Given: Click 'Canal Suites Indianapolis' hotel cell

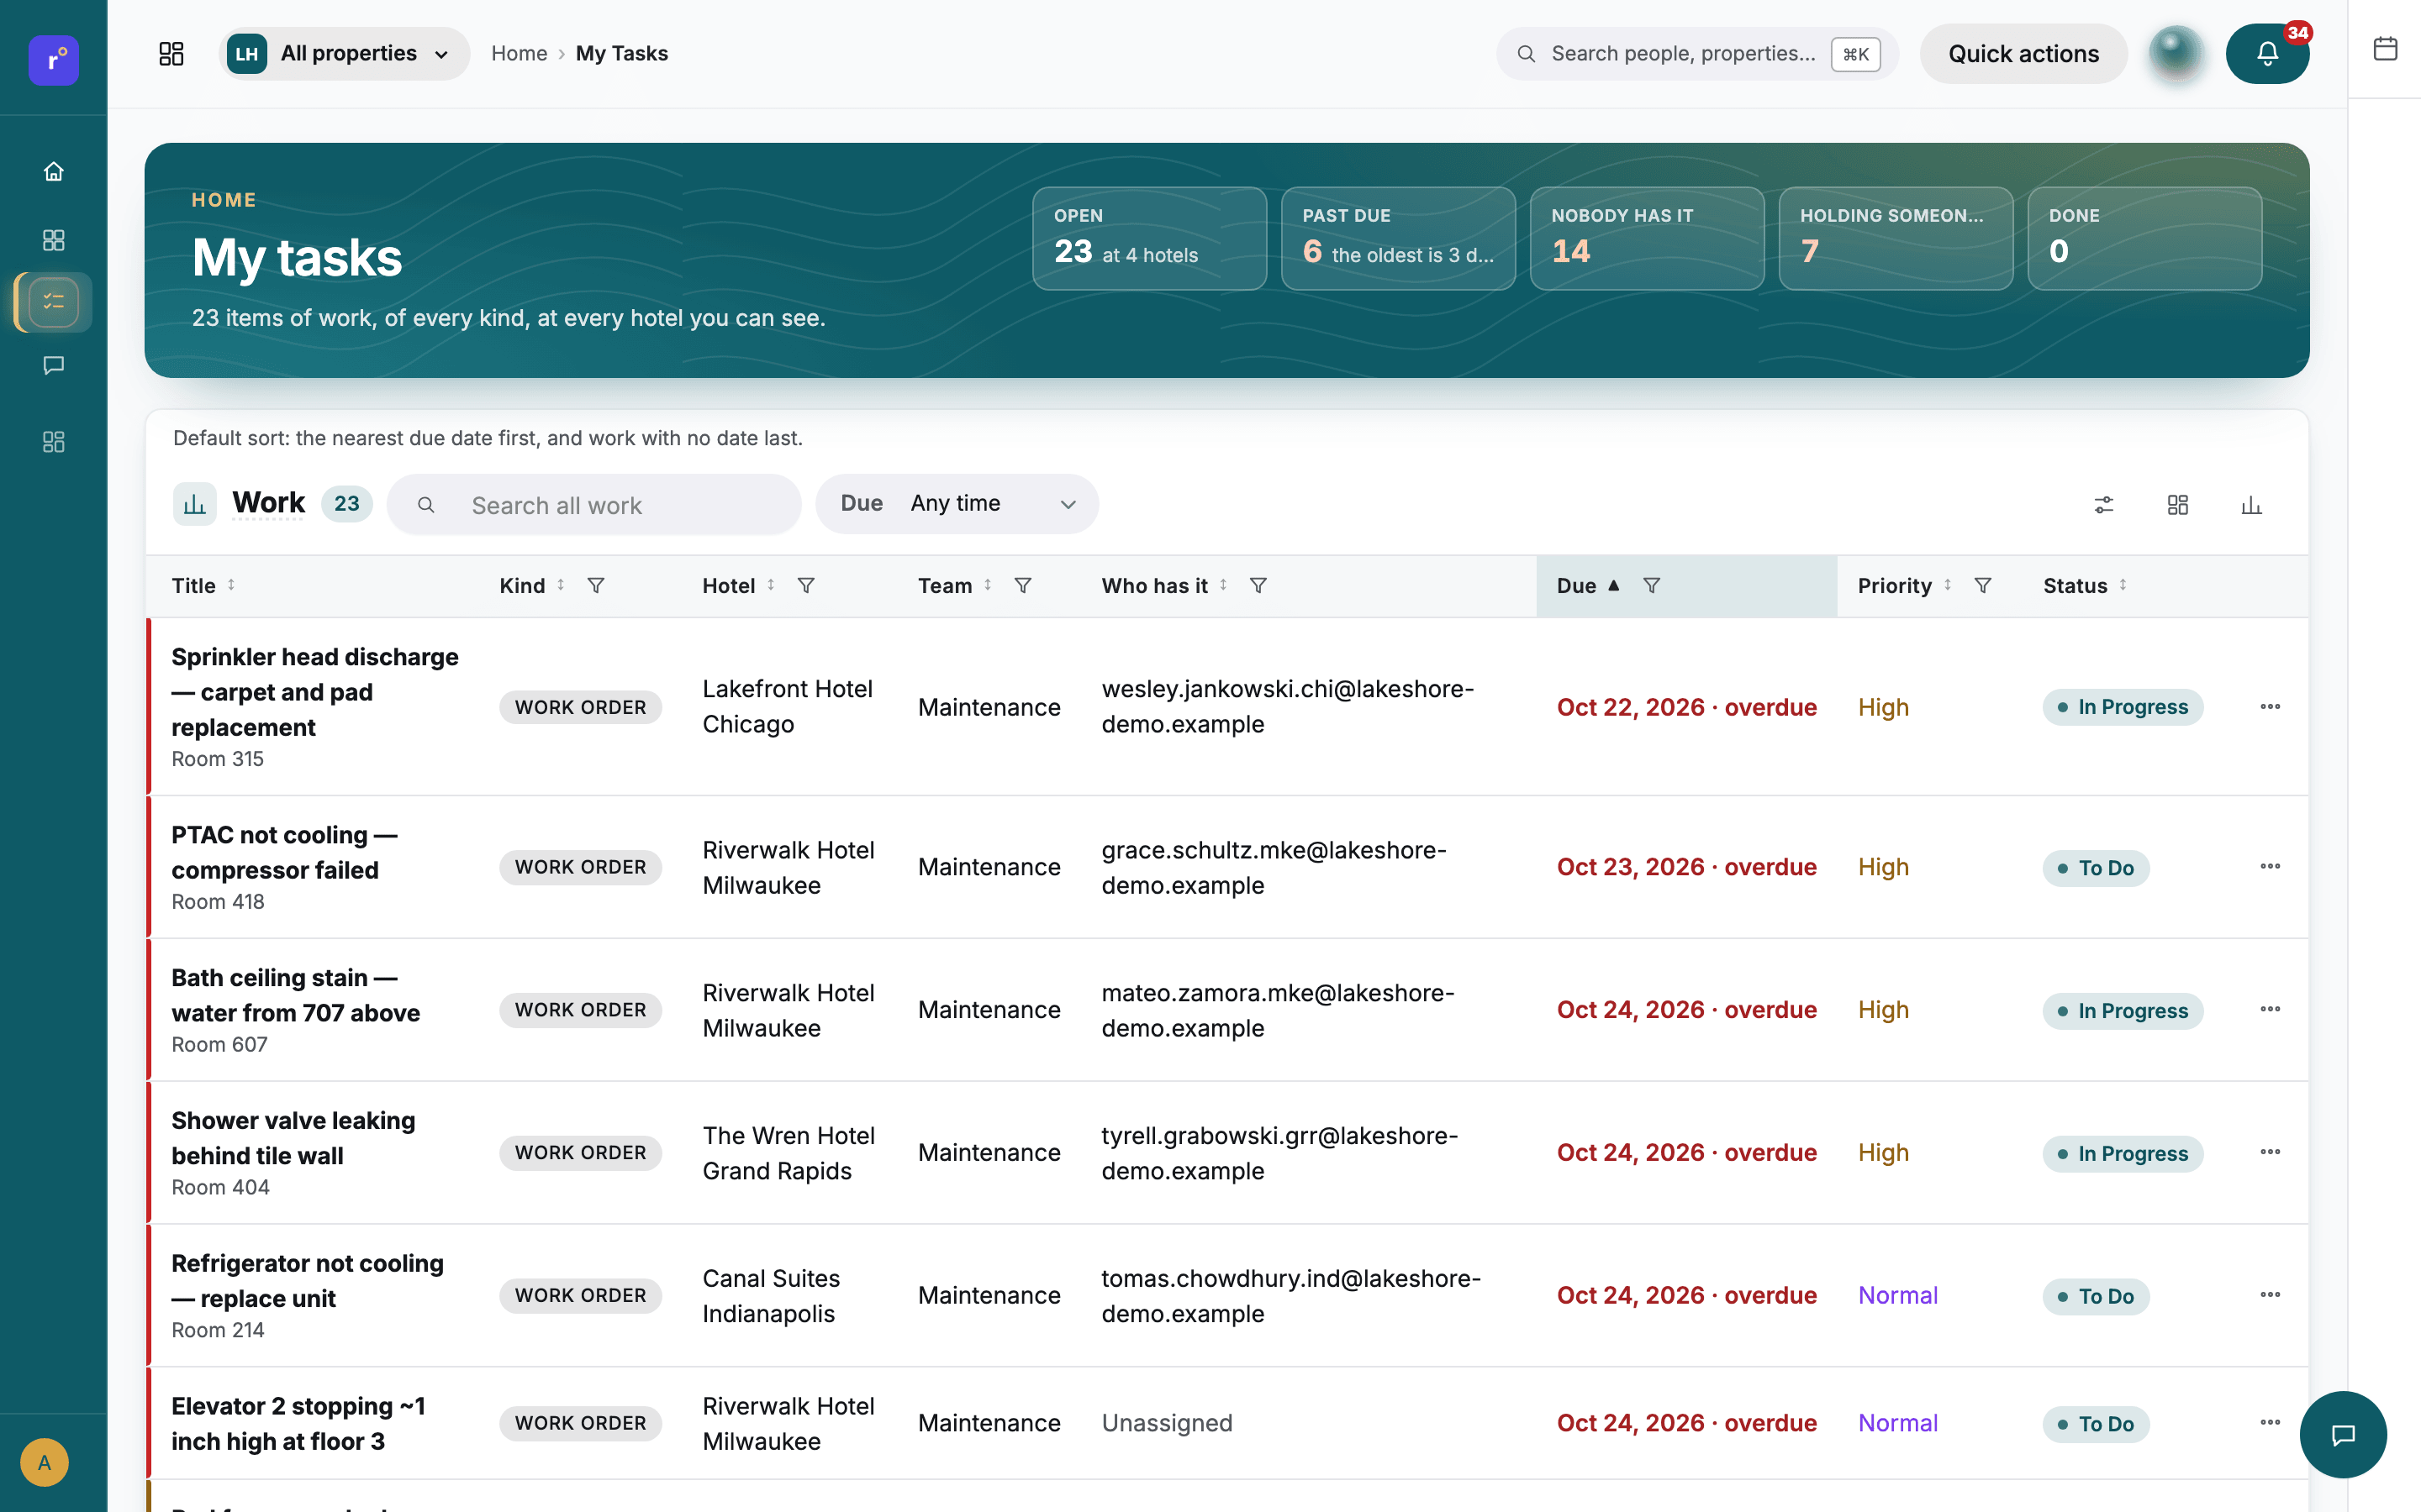Looking at the screenshot, I should 772,1296.
